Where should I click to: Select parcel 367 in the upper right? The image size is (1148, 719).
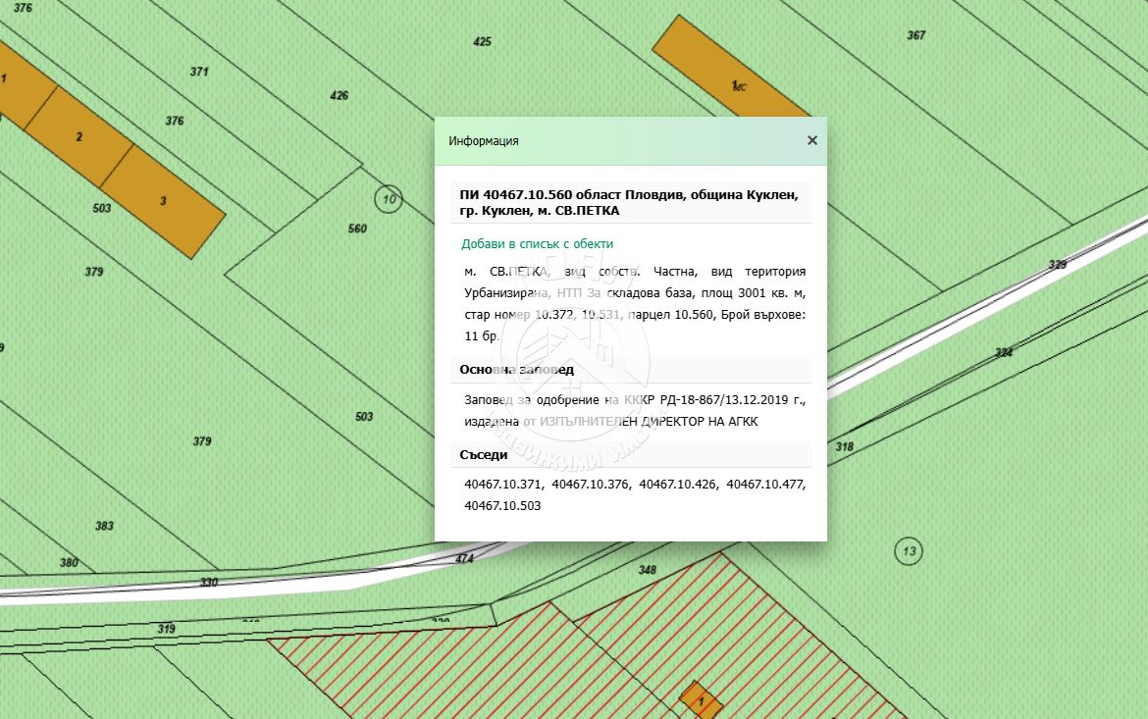915,35
